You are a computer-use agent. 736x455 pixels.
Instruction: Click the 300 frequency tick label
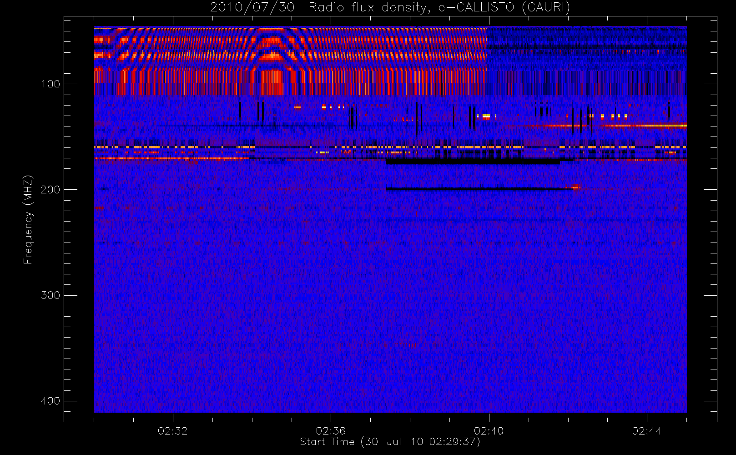50,295
